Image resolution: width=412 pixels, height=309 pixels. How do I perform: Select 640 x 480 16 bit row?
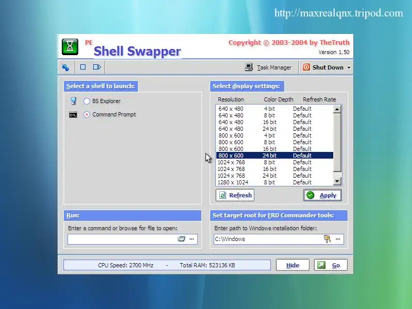[274, 122]
